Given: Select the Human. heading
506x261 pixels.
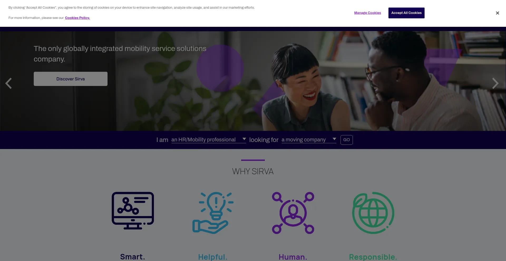Looking at the screenshot, I should point(293,257).
